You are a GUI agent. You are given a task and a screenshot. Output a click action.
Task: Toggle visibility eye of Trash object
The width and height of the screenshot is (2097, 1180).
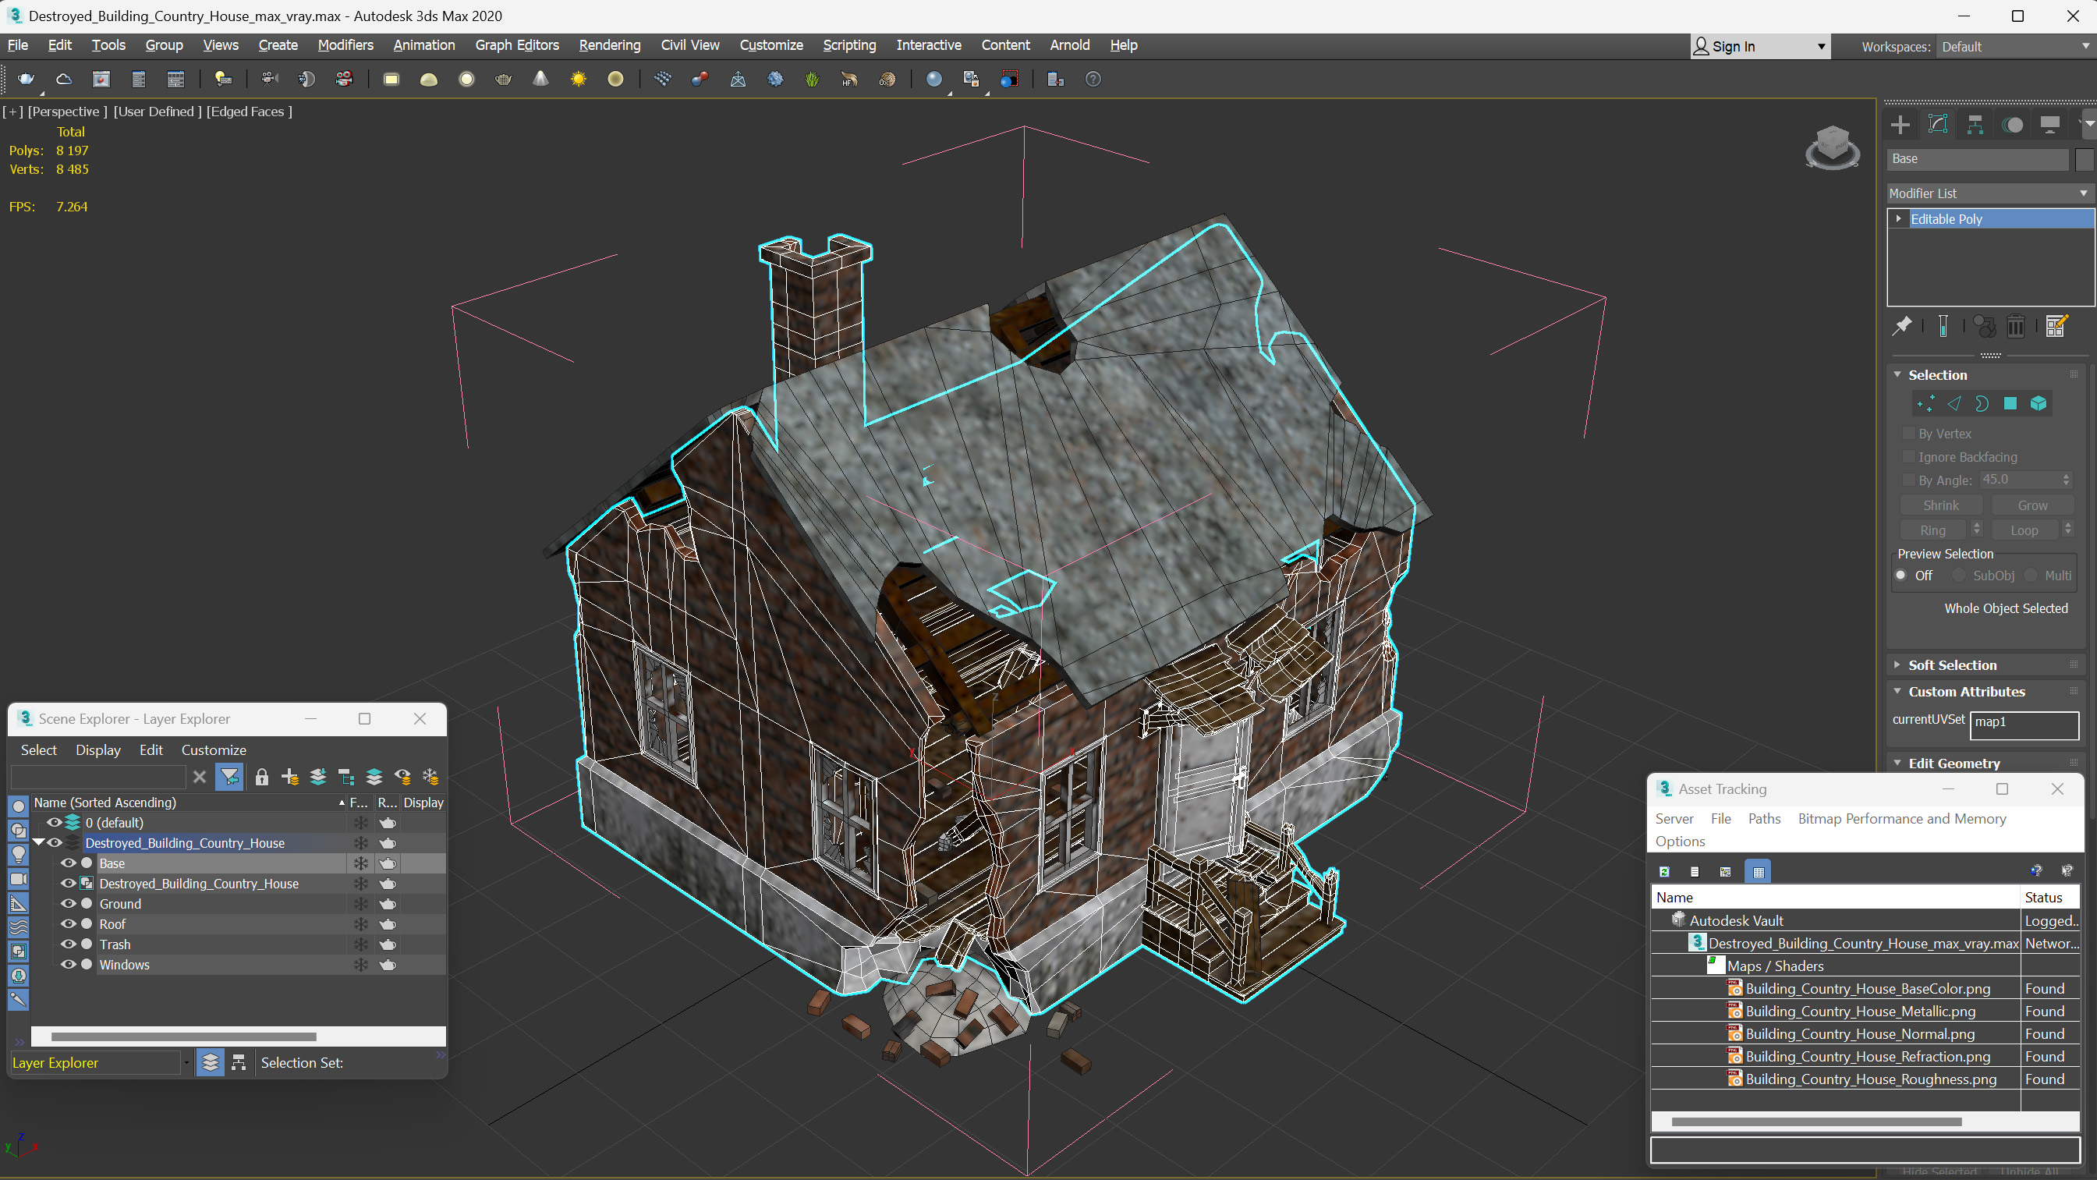[69, 944]
